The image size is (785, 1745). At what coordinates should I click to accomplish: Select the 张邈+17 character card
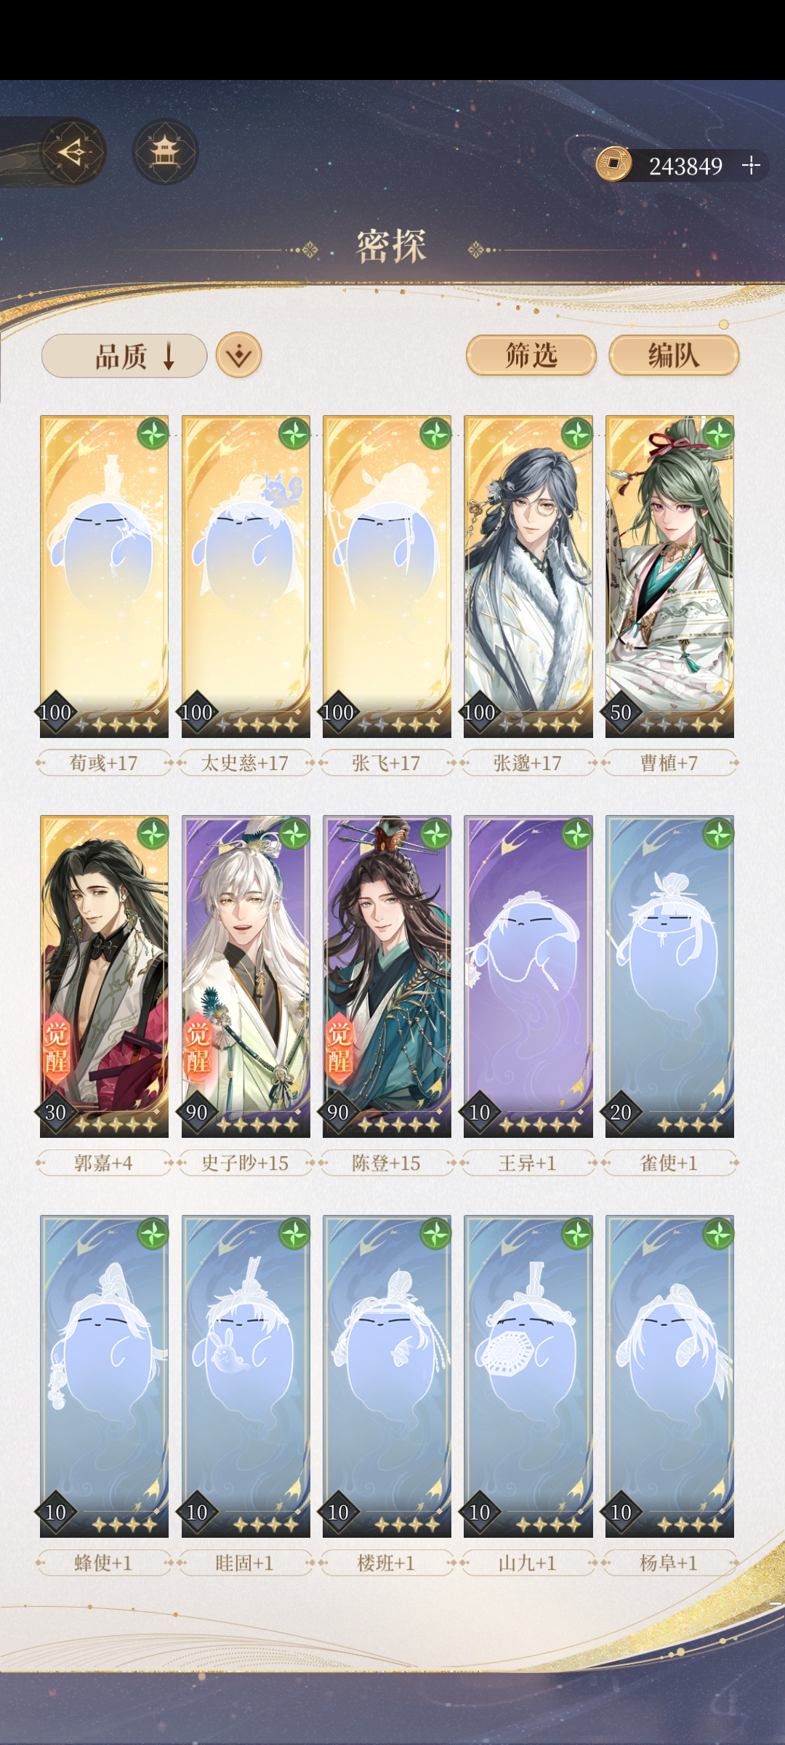click(x=528, y=577)
